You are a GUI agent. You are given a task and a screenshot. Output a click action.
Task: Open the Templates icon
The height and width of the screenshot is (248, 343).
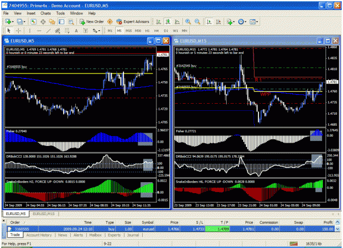coord(252,21)
